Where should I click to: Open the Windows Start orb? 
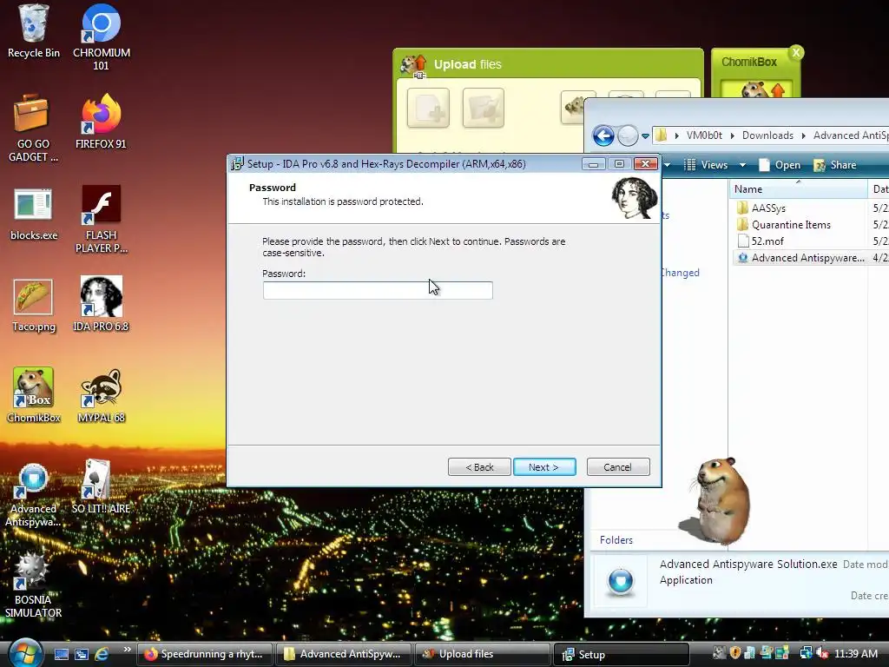[23, 652]
